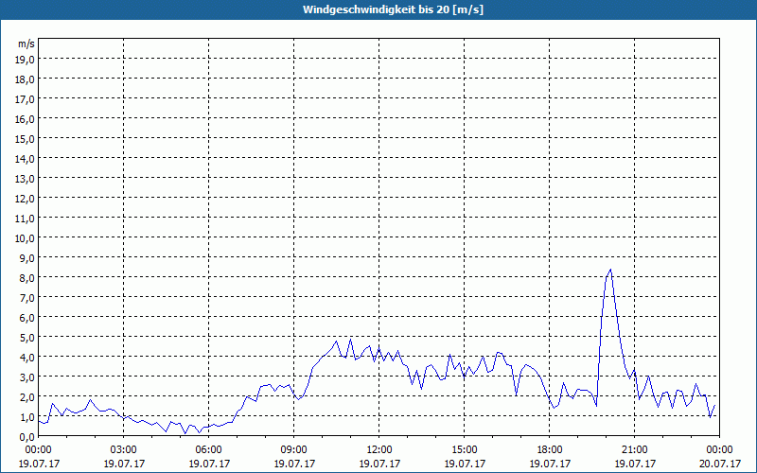Viewport: 757px width, 473px height.
Task: Click the 10,0 y-axis label
Action: click(x=26, y=238)
